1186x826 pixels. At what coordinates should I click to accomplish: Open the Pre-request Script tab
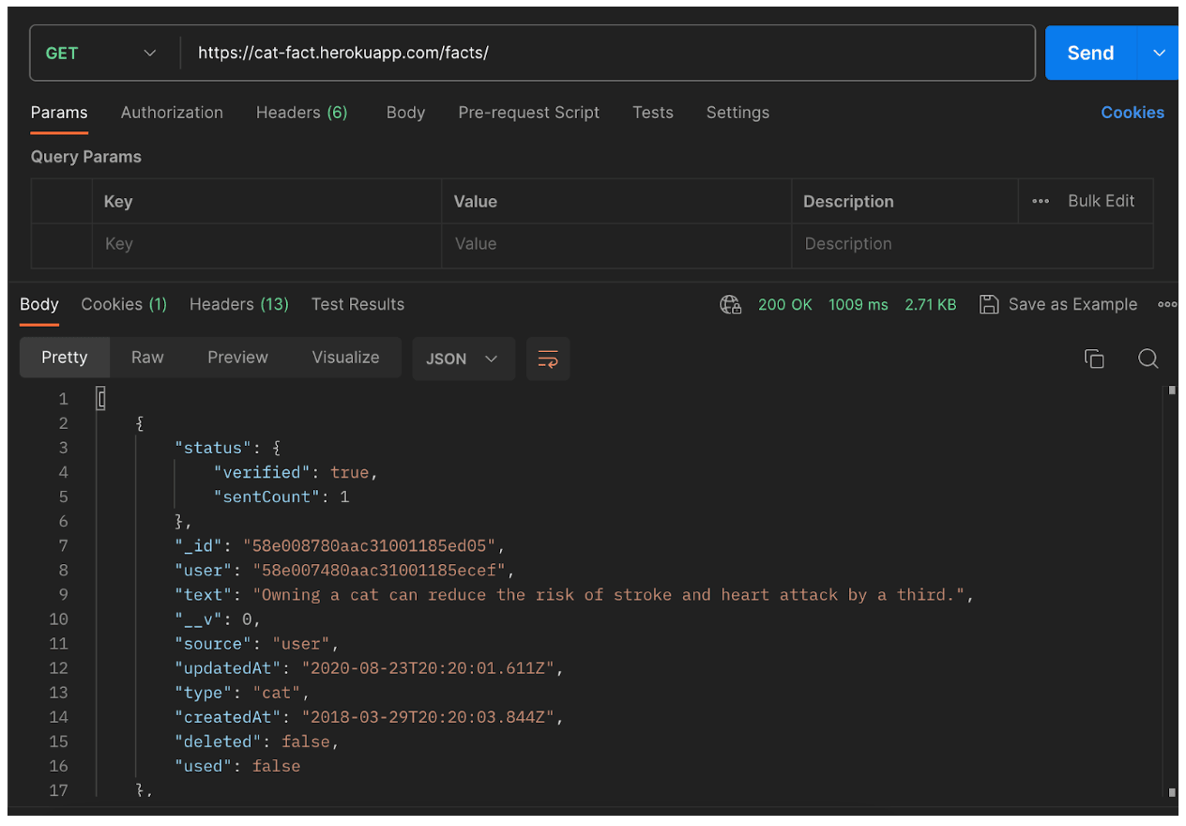528,113
